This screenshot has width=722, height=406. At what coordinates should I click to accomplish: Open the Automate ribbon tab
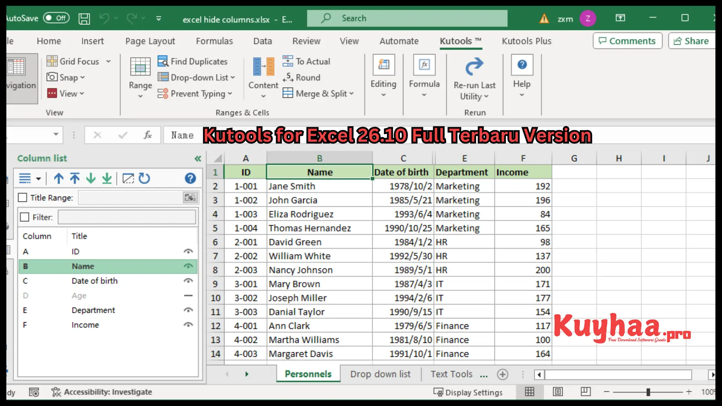(x=399, y=41)
